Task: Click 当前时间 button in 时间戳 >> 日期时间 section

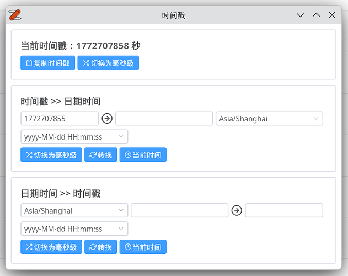Action: coord(143,155)
